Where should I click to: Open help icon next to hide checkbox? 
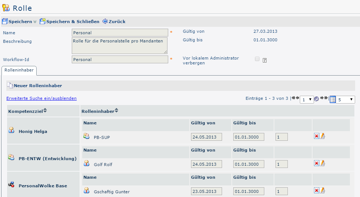point(265,60)
